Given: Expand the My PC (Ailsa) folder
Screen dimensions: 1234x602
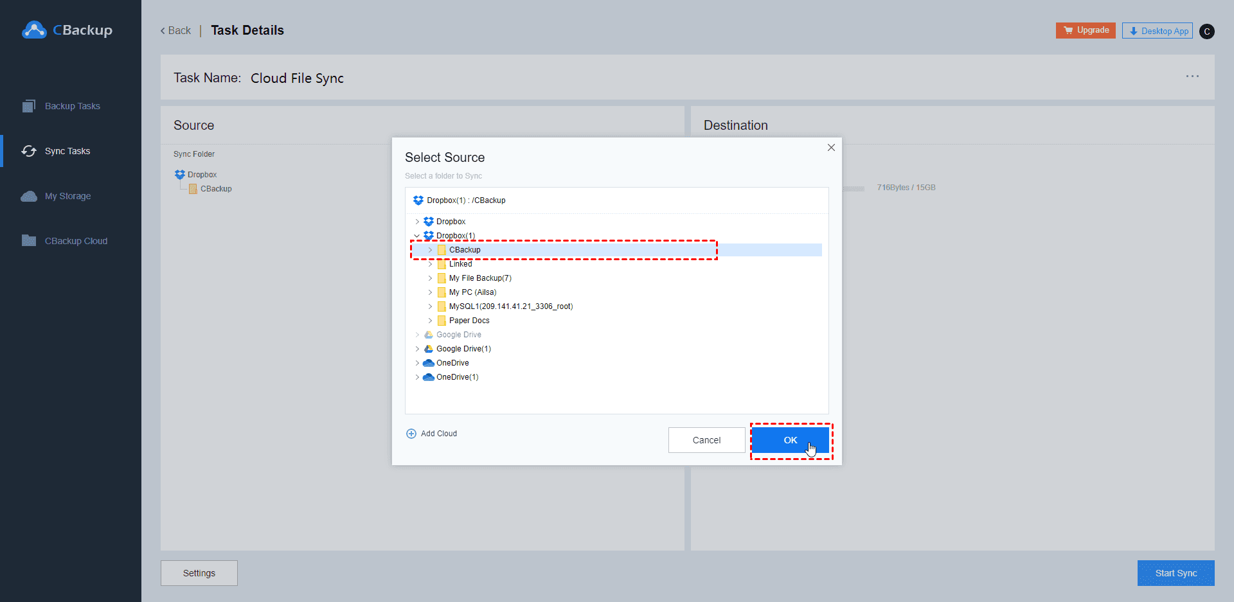Looking at the screenshot, I should [430, 292].
